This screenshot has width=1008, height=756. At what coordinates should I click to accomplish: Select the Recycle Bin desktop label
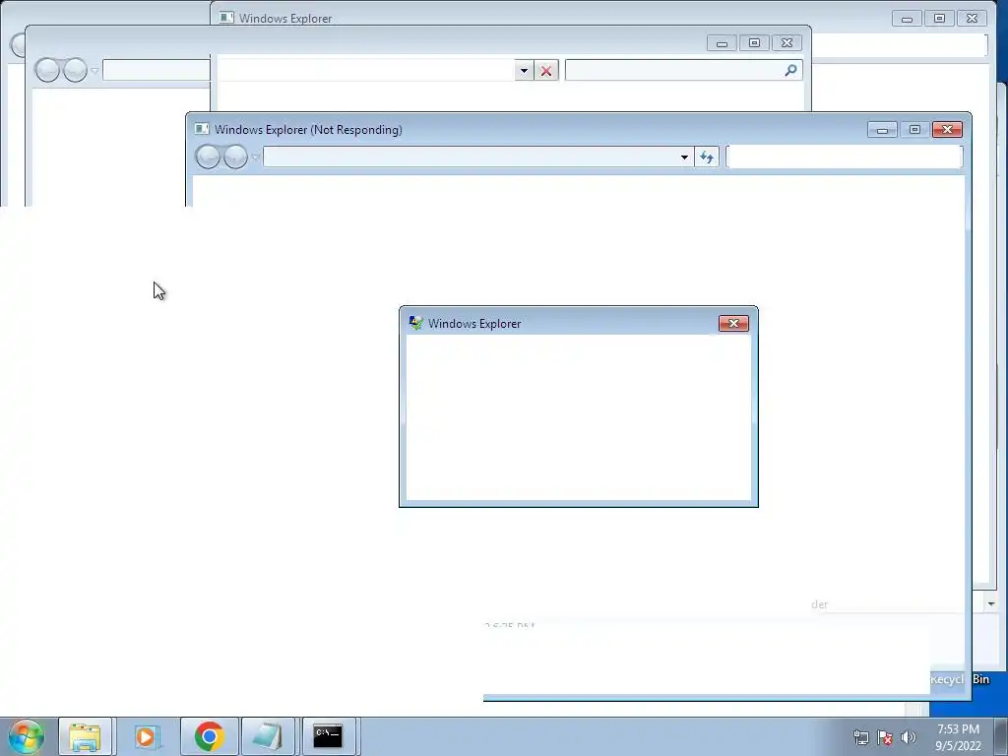click(x=959, y=679)
